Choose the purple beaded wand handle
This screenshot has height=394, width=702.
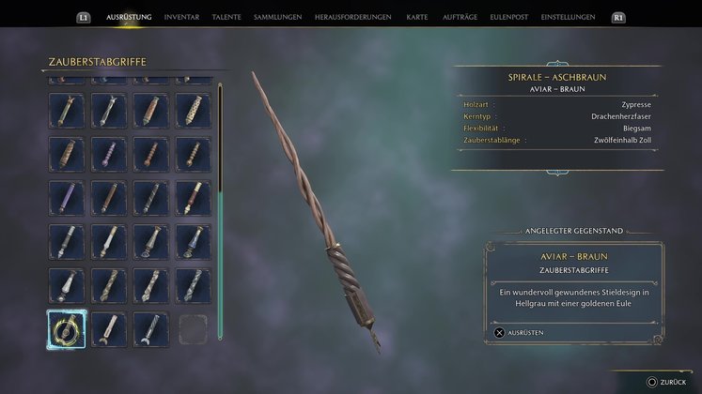tap(108, 154)
